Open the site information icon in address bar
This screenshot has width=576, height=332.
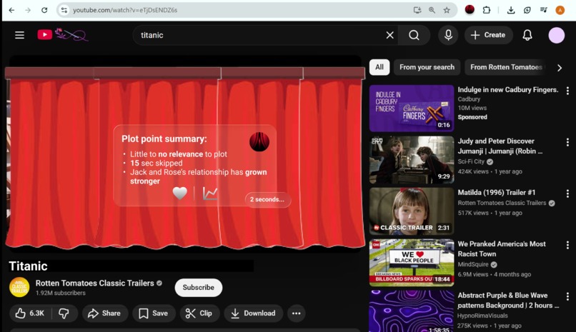click(64, 10)
